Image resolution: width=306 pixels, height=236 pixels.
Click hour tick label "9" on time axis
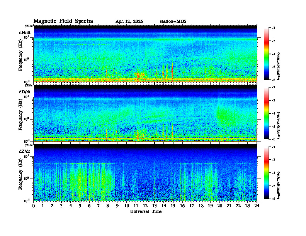coord(117,206)
